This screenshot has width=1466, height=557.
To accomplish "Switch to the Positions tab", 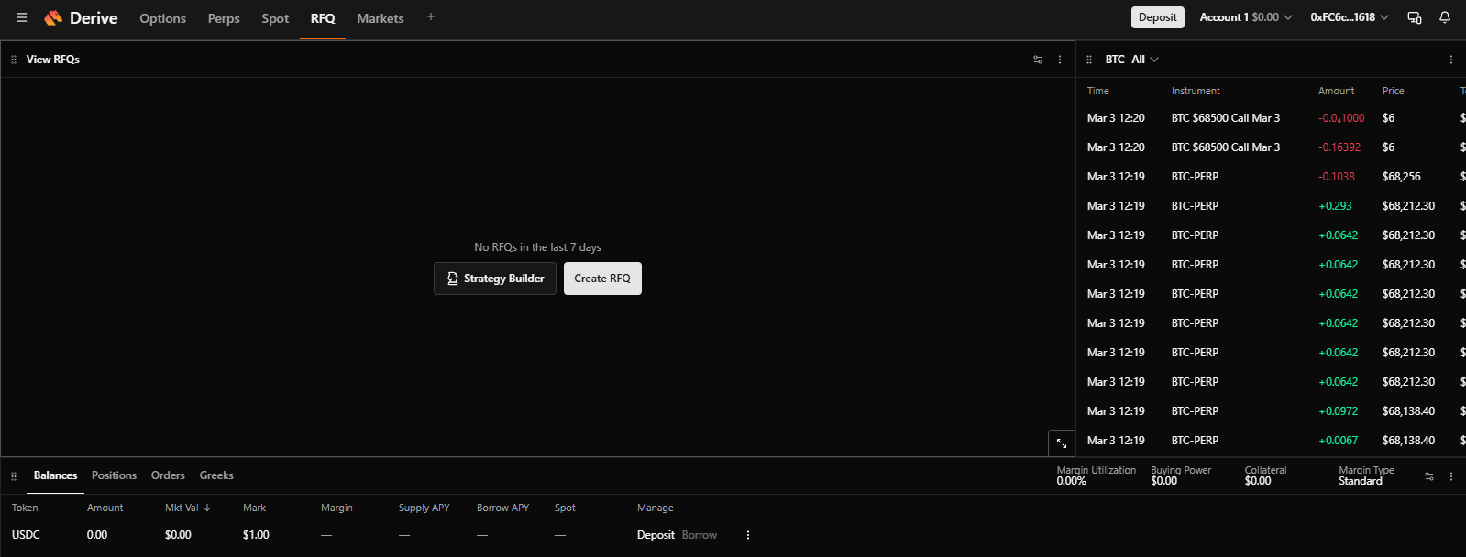I will (114, 475).
